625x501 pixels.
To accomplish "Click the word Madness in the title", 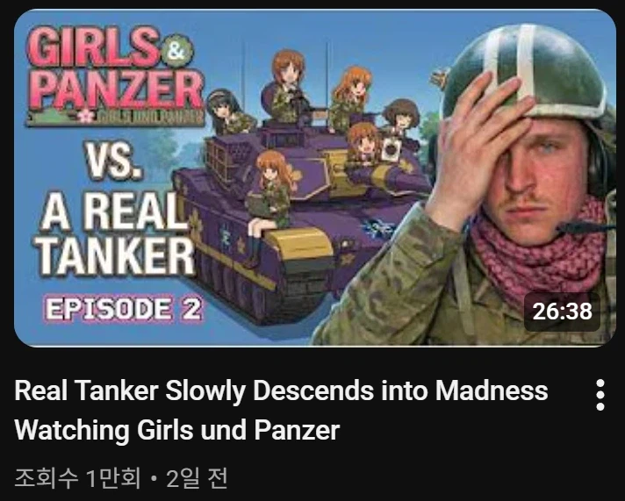I will pos(492,390).
